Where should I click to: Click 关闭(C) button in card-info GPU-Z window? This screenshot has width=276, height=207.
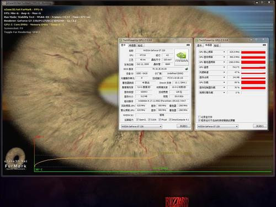[183, 126]
